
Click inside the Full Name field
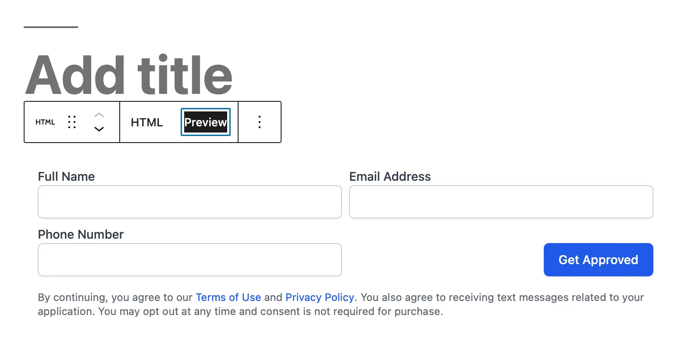coord(189,202)
